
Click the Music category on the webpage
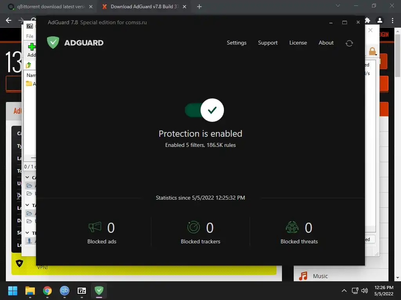click(320, 276)
